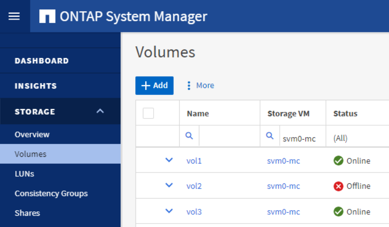Expand the vol2 row details

[x=169, y=186]
